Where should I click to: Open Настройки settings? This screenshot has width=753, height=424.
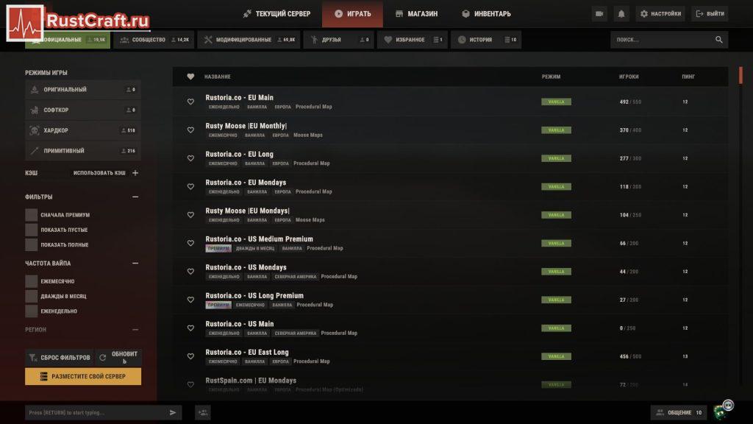661,14
